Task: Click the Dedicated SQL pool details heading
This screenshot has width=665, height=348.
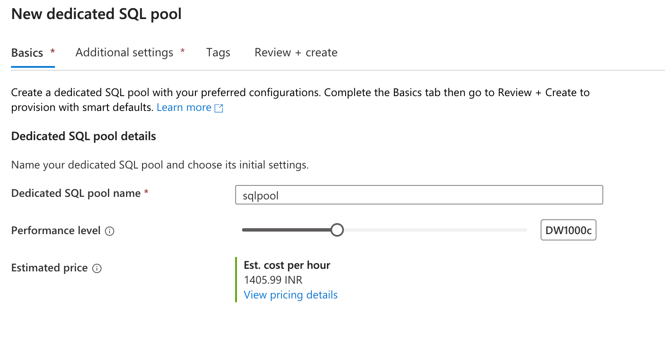Action: click(84, 136)
